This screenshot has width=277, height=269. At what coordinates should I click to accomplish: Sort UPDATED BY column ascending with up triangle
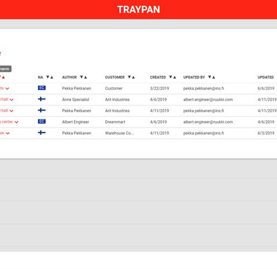pyautogui.click(x=213, y=77)
